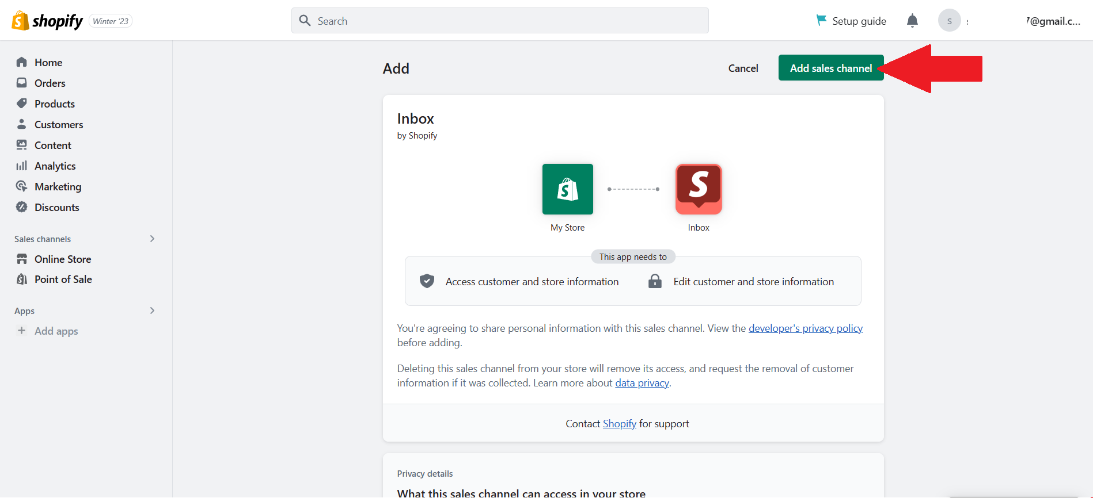The width and height of the screenshot is (1093, 498).
Task: Click the Orders inbox icon
Action: click(22, 83)
